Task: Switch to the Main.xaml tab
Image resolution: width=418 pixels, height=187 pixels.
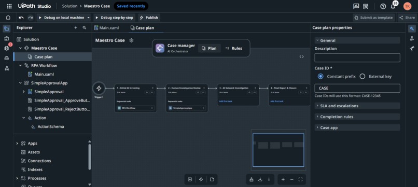Action: [107, 27]
